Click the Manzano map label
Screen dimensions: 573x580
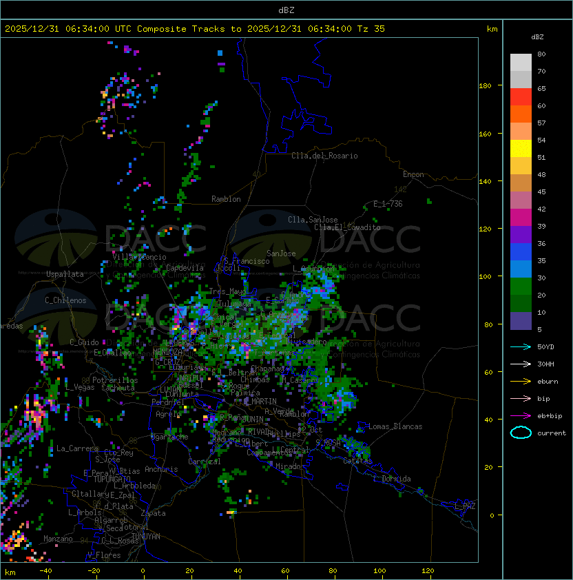coord(58,539)
